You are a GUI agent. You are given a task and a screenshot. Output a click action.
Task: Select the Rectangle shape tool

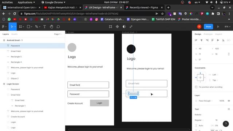[x=28, y=27]
